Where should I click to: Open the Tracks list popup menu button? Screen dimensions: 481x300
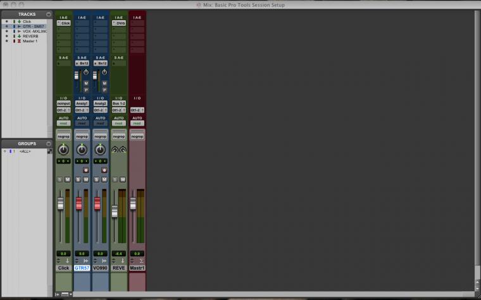click(49, 15)
